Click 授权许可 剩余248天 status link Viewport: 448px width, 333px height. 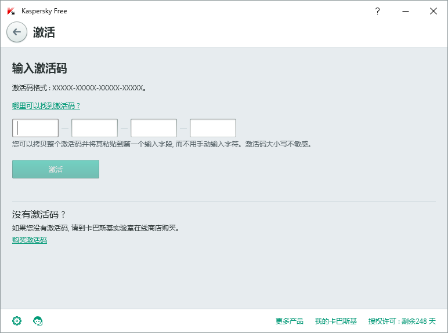[x=402, y=321]
